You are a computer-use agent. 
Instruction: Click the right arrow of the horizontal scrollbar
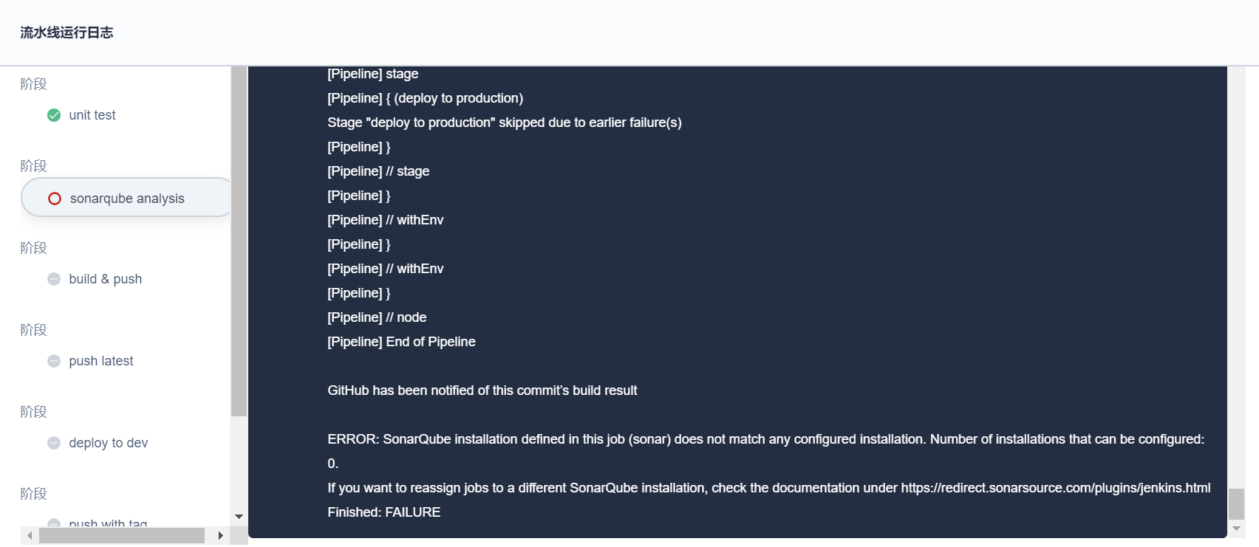coord(220,536)
